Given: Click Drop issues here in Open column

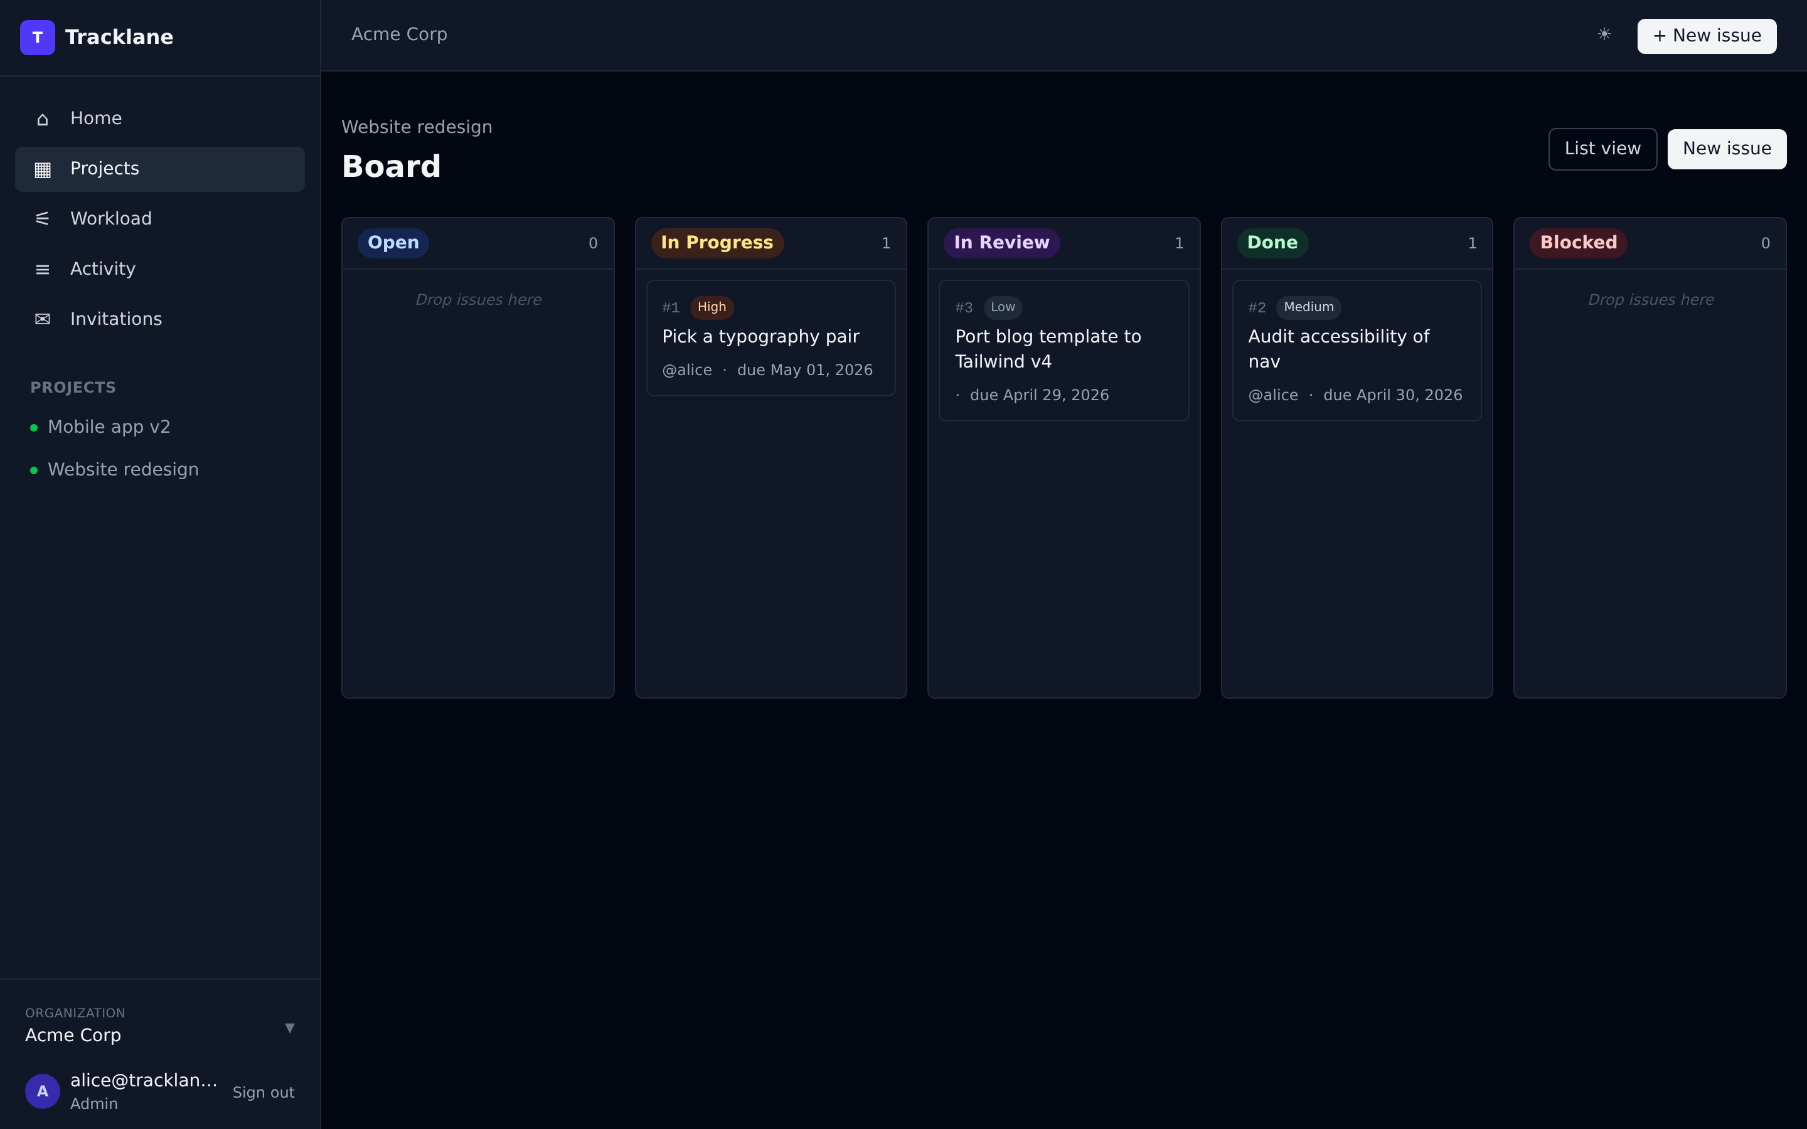Looking at the screenshot, I should [478, 300].
